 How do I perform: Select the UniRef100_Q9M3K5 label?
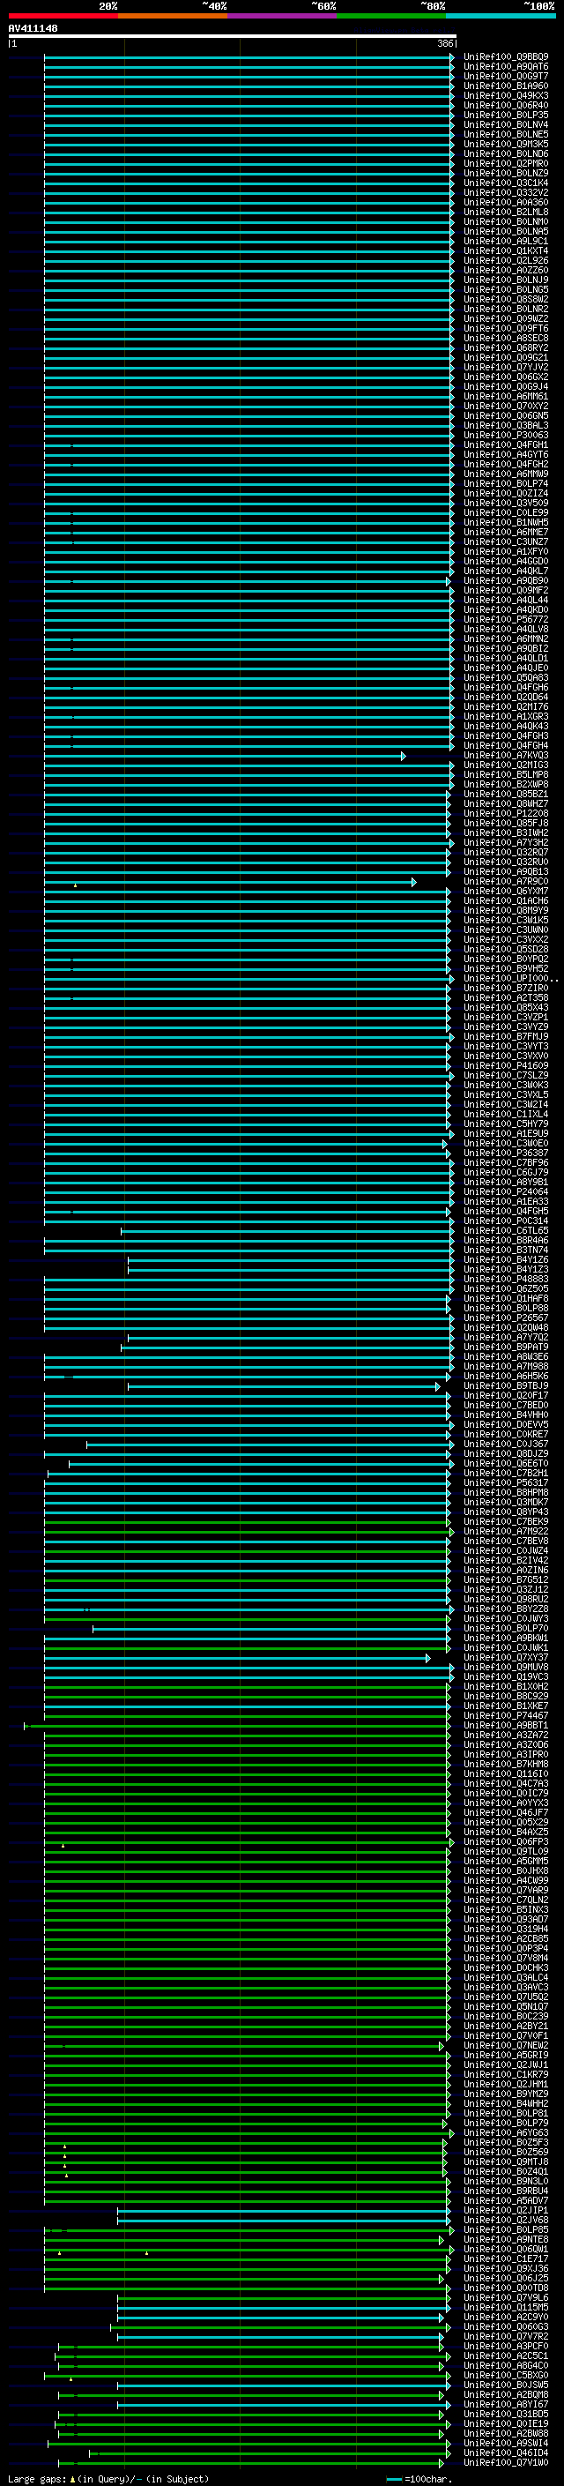coord(506,144)
